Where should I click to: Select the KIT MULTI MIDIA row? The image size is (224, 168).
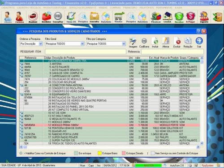coord(110,116)
